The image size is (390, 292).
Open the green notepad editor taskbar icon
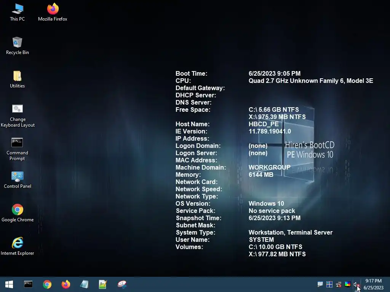[x=103, y=284]
